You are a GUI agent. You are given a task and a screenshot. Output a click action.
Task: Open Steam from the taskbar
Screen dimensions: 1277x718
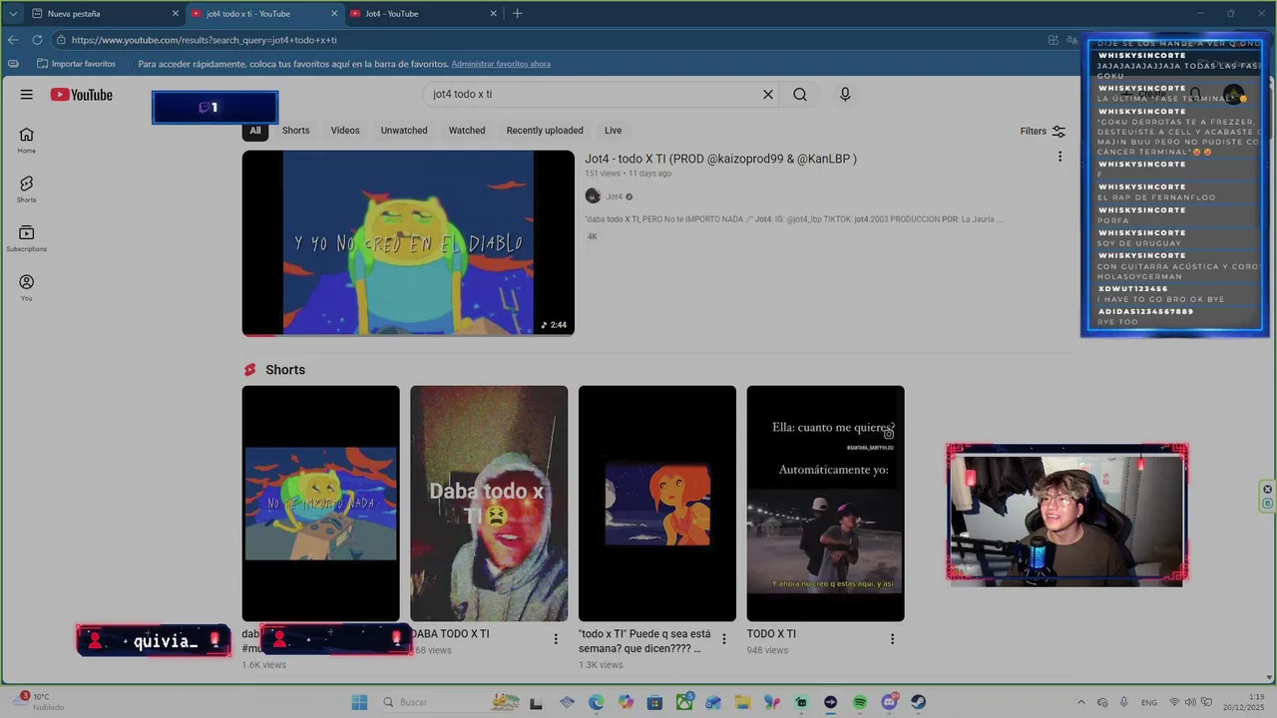[x=918, y=702]
